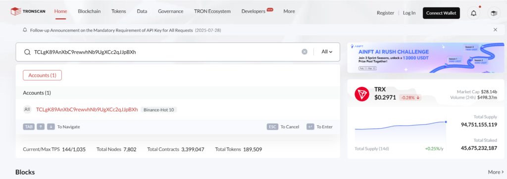
Task: Click the TRX token logo
Action: pos(362,94)
